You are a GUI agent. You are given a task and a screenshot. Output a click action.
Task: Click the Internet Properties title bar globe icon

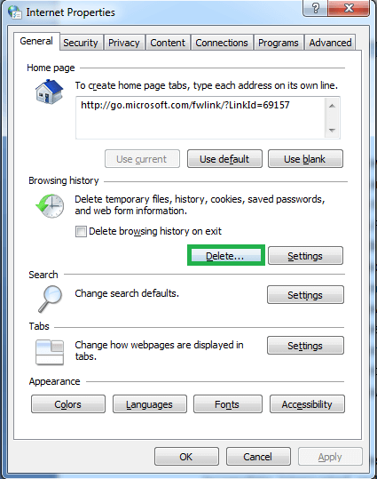click(14, 12)
